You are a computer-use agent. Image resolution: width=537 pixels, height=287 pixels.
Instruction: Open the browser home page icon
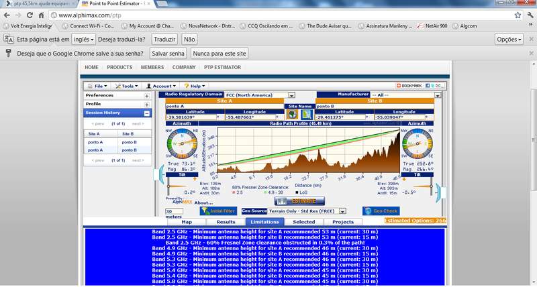[41, 15]
